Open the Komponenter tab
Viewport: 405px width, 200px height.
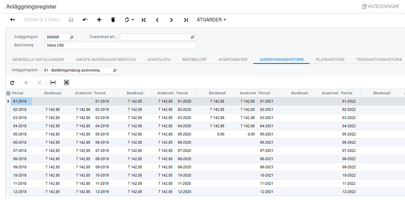(233, 60)
